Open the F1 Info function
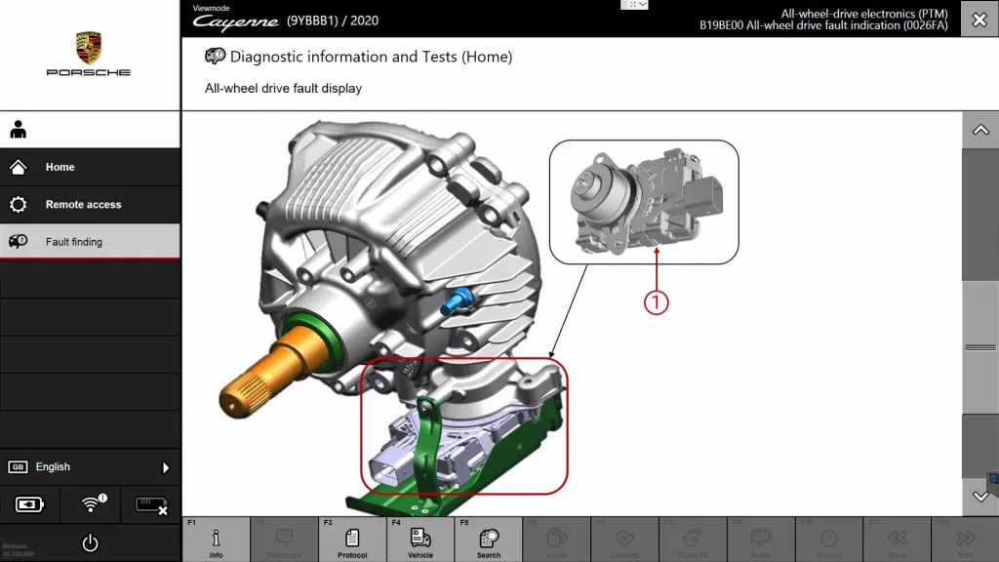 (x=216, y=539)
